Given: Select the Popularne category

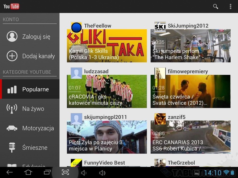Looking at the screenshot, I should tap(30, 89).
